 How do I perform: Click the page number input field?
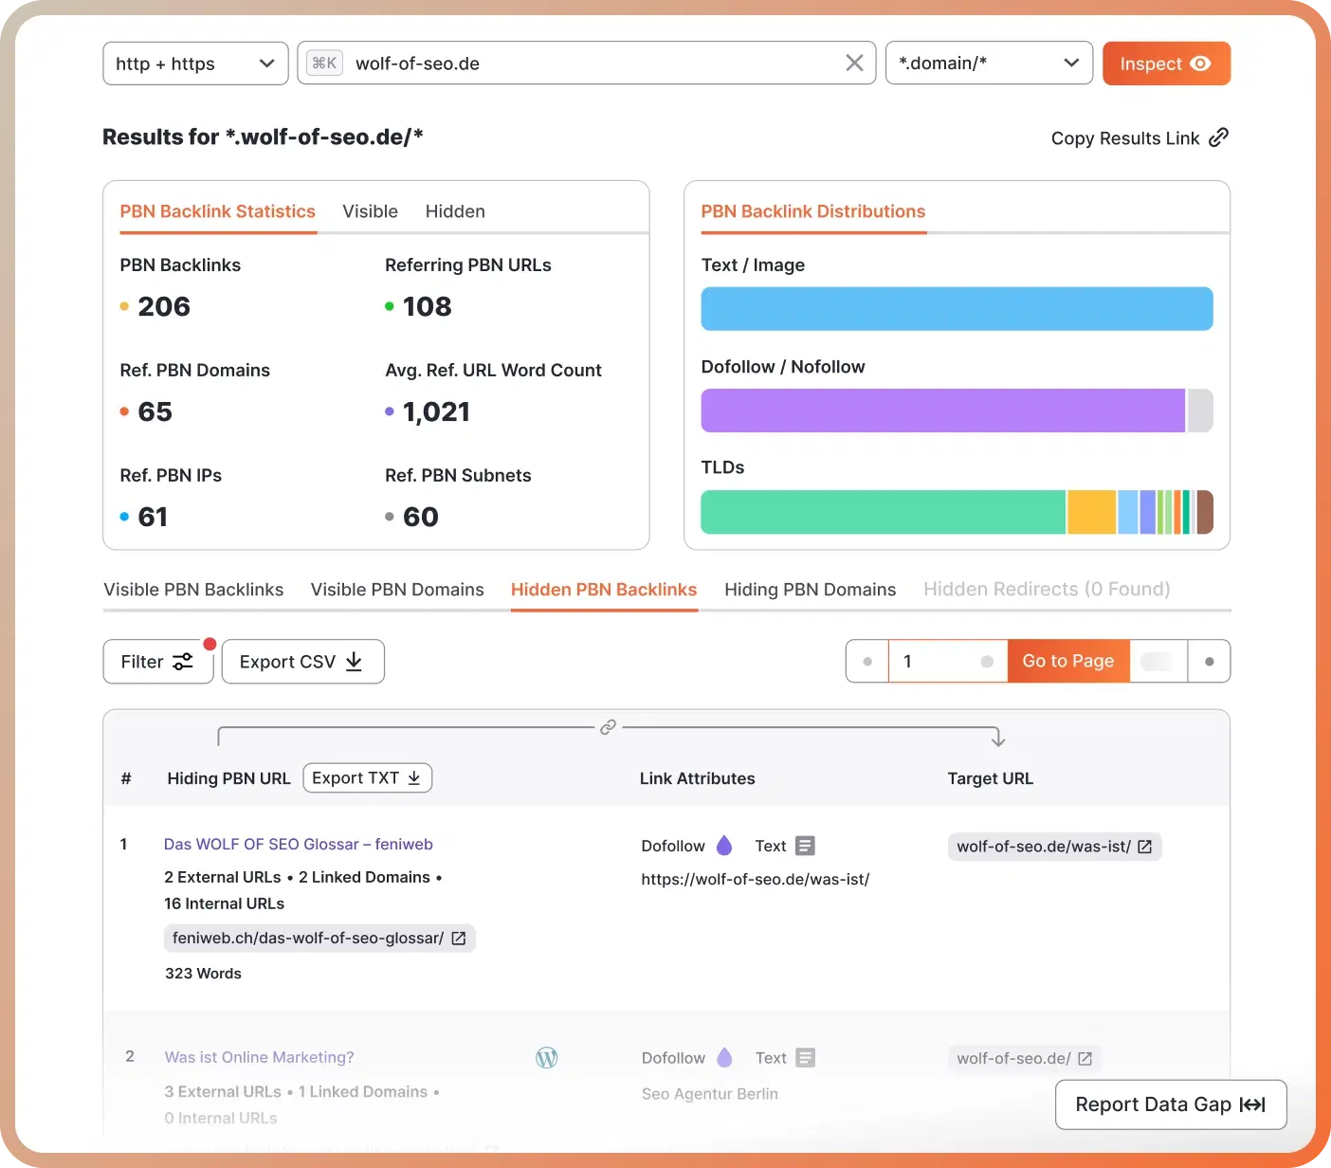coord(939,662)
